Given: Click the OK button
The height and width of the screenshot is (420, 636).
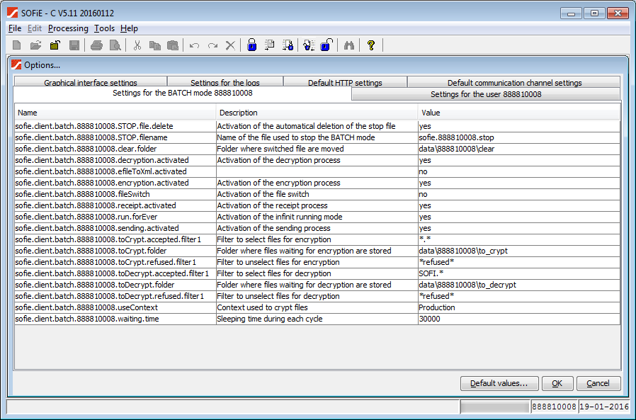Looking at the screenshot, I should click(557, 383).
